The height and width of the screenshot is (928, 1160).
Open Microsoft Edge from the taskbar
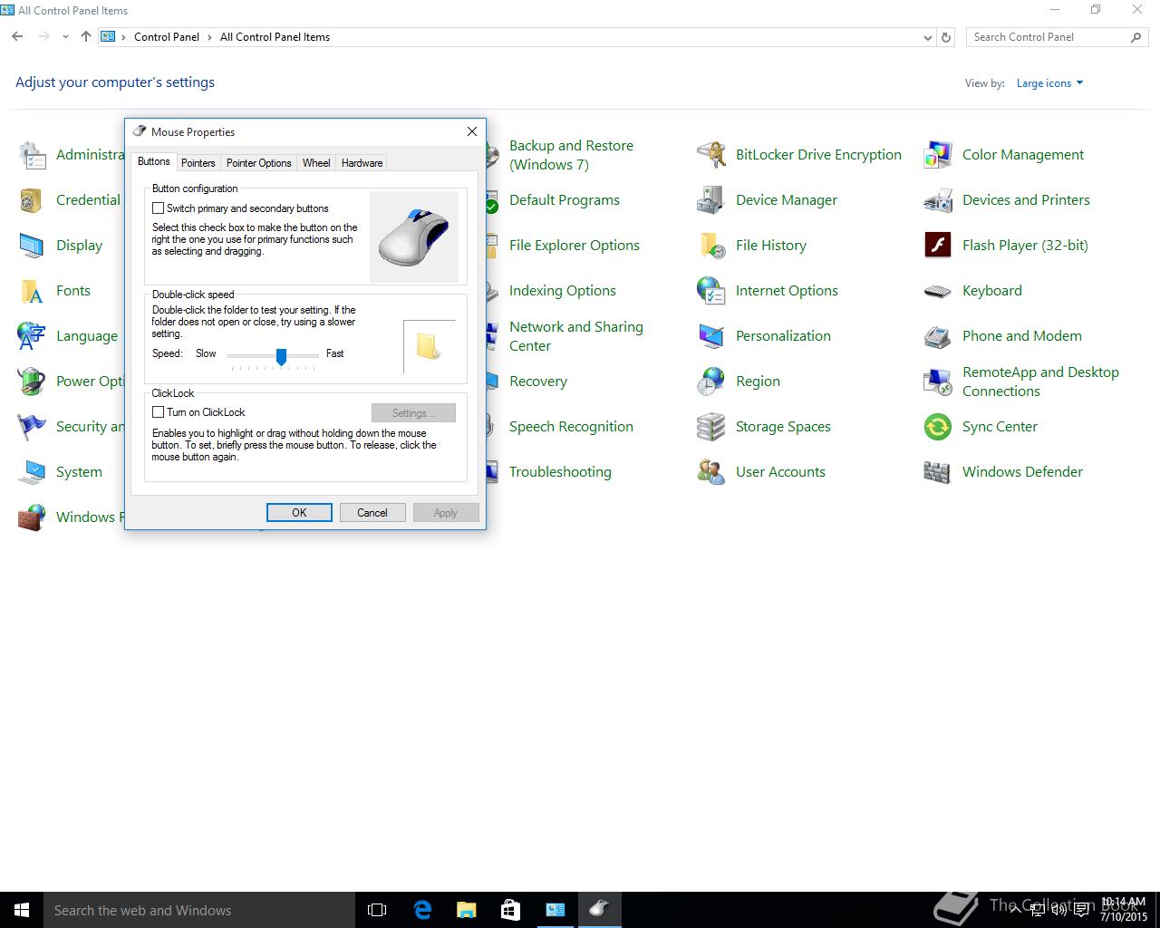(x=422, y=910)
